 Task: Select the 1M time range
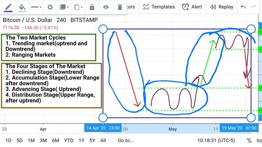(x=31, y=140)
